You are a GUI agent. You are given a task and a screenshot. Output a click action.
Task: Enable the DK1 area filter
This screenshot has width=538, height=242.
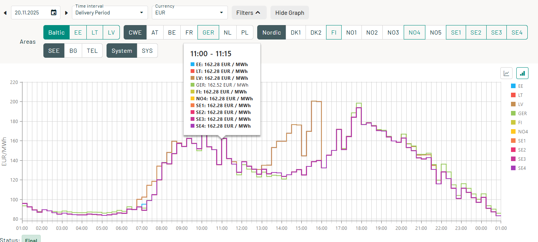[x=296, y=32]
